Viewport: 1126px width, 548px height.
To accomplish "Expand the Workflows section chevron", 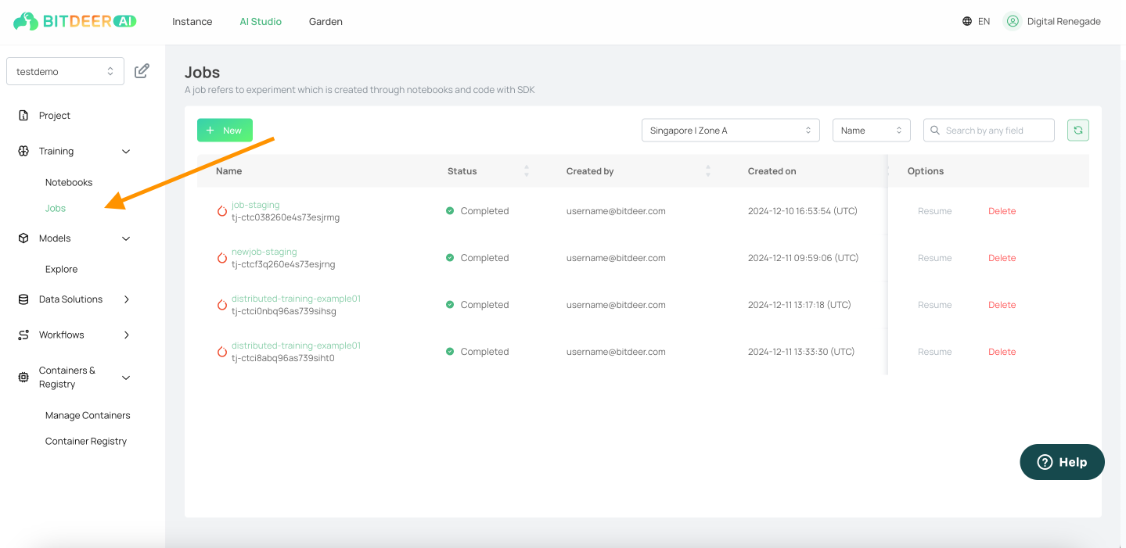I will click(x=127, y=335).
